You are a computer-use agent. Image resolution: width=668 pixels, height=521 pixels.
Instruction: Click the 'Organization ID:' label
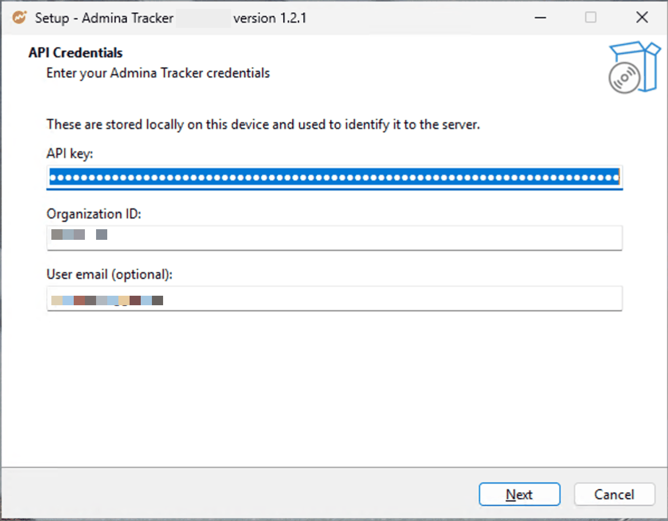[x=94, y=214]
